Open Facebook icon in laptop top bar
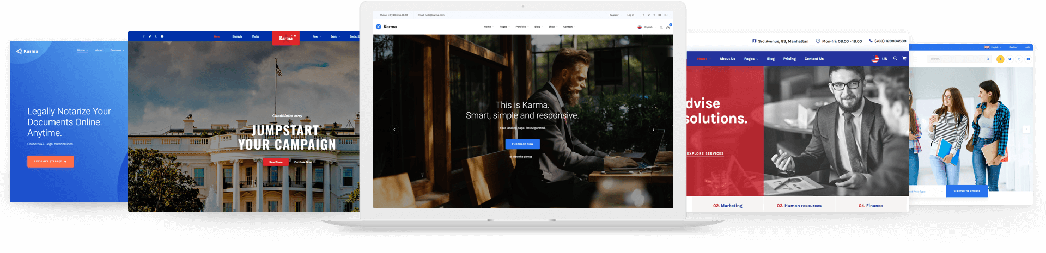1046x253 pixels. (x=643, y=15)
